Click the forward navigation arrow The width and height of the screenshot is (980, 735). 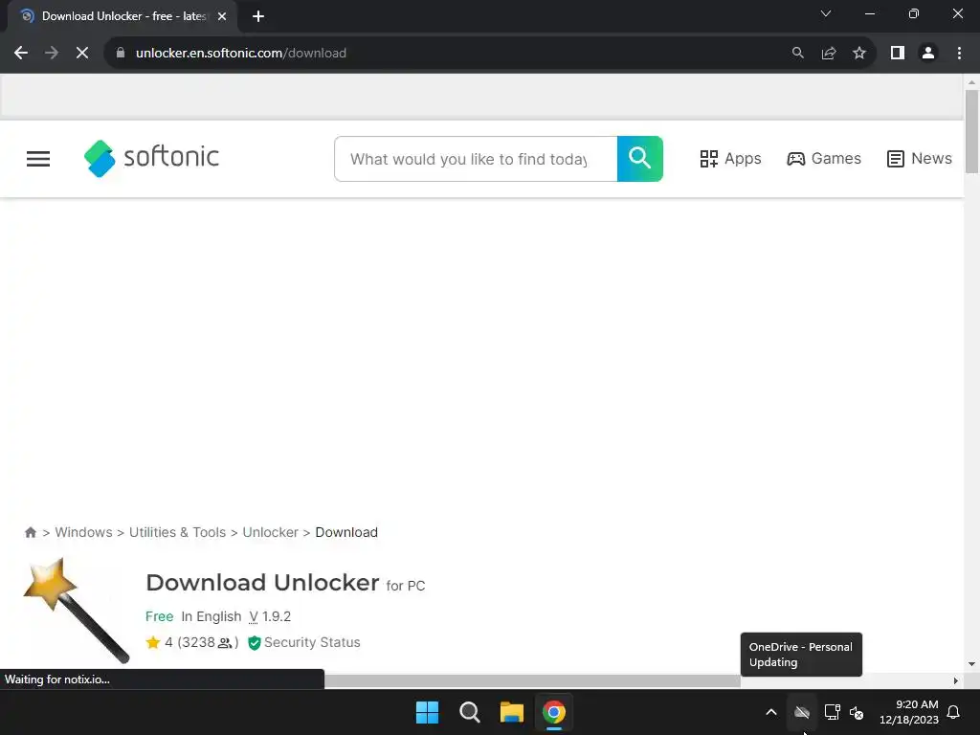point(52,54)
